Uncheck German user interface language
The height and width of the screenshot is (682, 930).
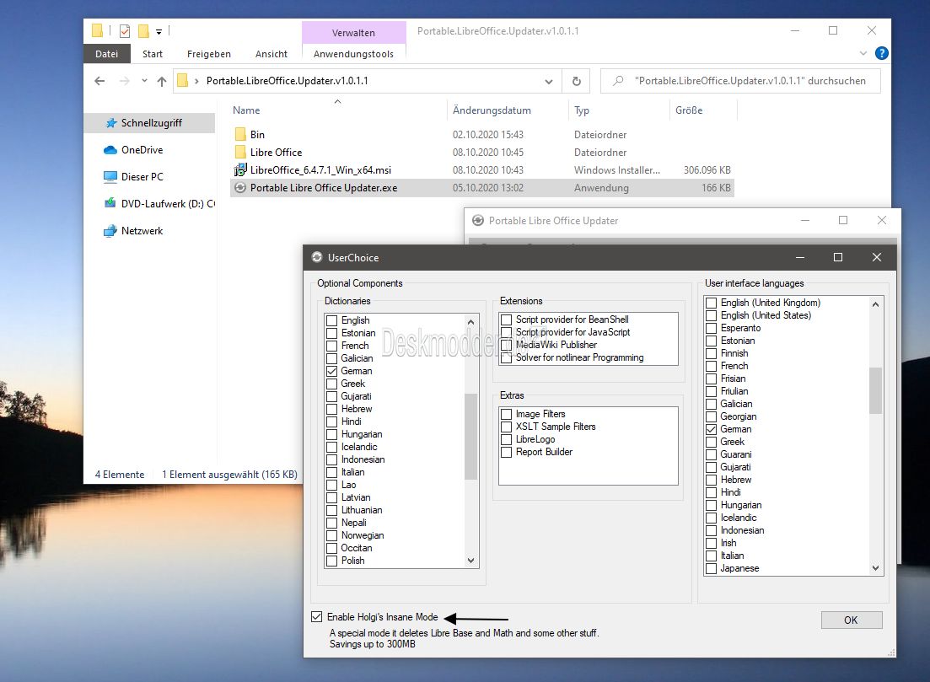tap(711, 429)
